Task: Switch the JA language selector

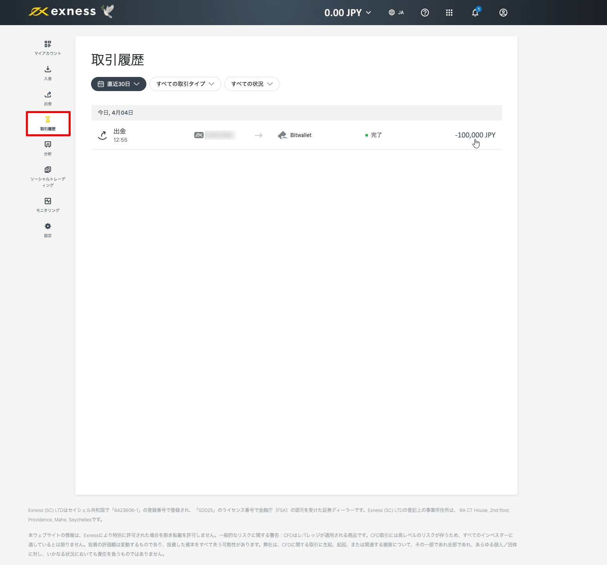Action: (x=396, y=12)
